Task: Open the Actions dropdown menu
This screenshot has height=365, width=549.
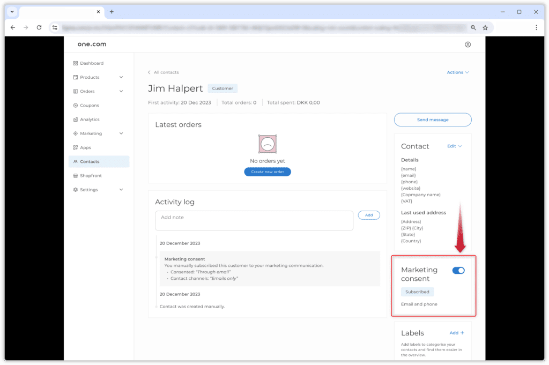Action: [458, 72]
